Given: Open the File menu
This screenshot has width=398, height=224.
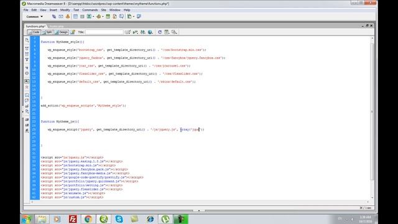Looking at the screenshot, I should click(x=26, y=10).
